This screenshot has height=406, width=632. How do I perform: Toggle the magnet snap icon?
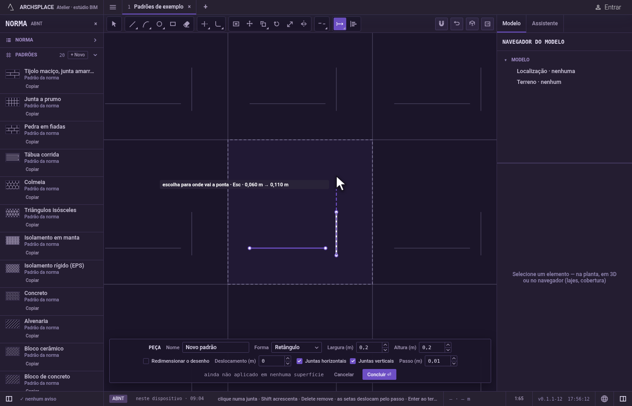(441, 24)
